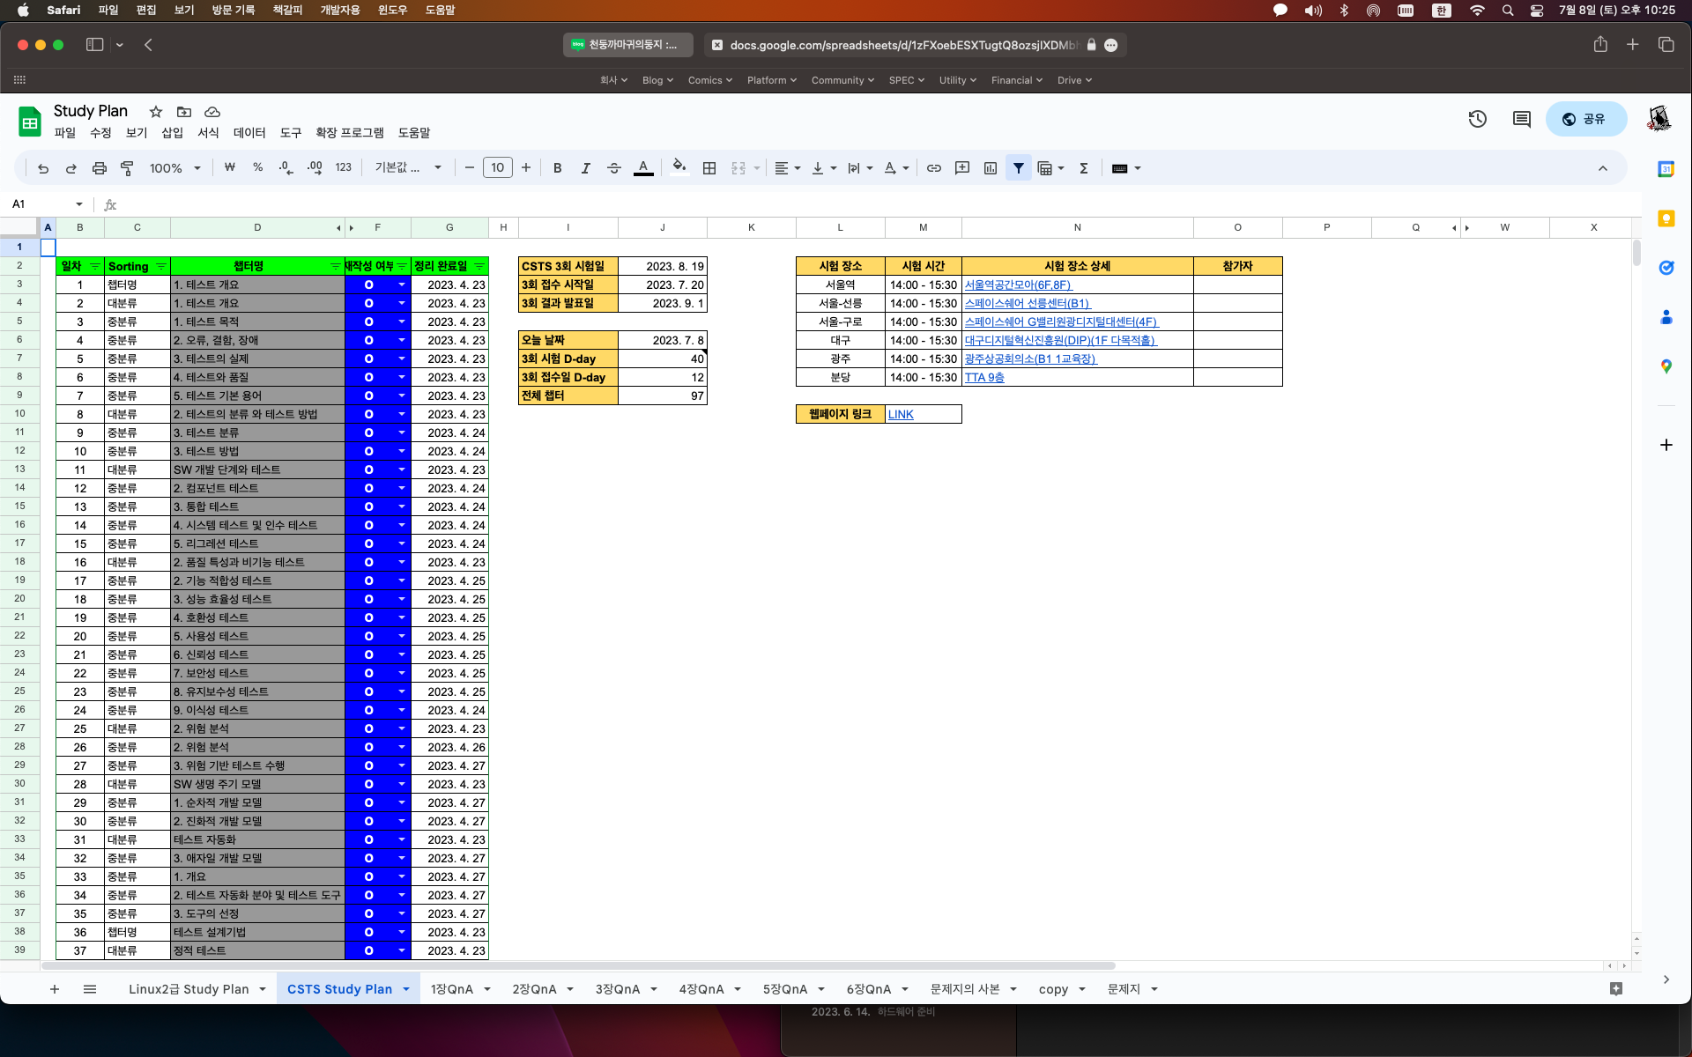The width and height of the screenshot is (1692, 1057).
Task: Click the functions sigma icon
Action: coord(1084,168)
